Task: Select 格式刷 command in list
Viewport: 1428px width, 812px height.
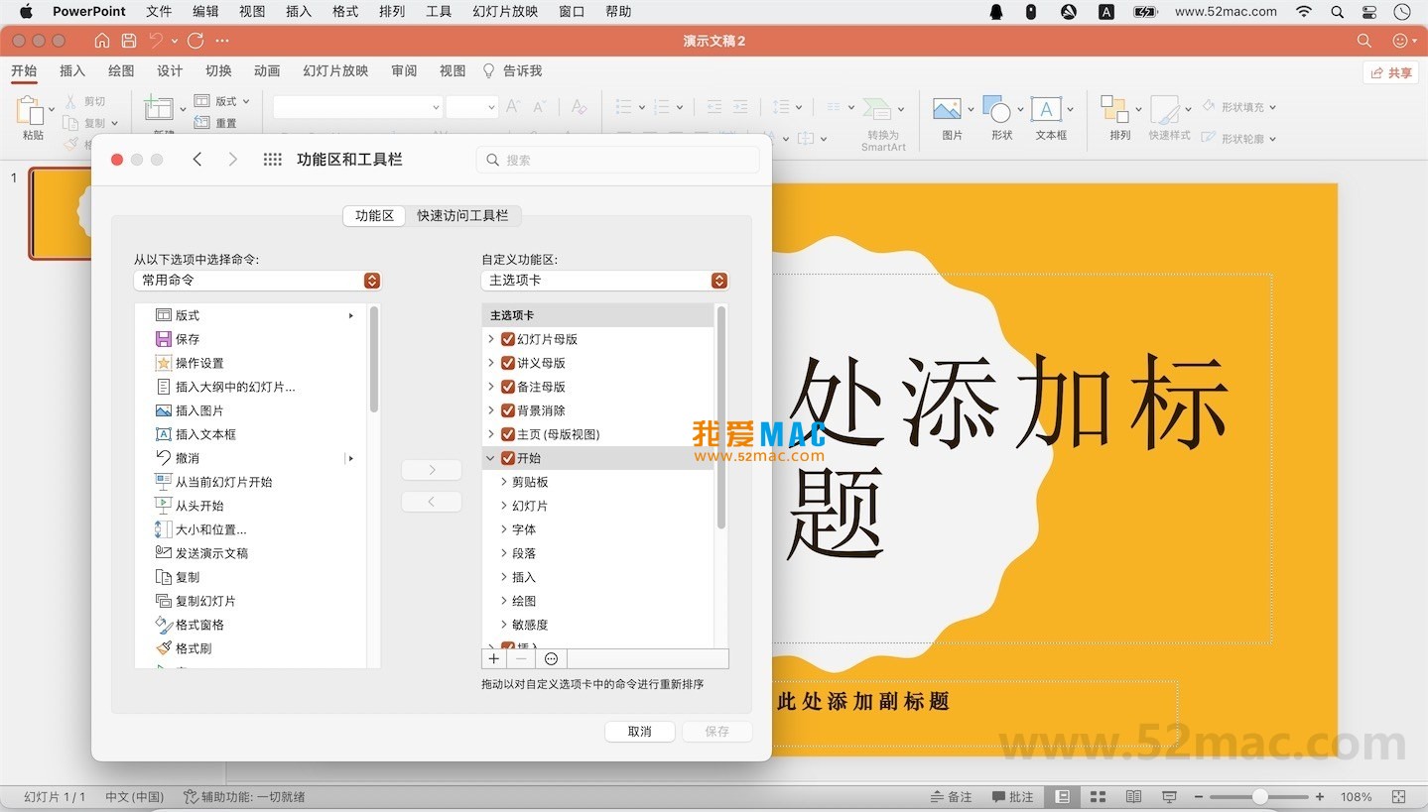Action: pos(184,648)
